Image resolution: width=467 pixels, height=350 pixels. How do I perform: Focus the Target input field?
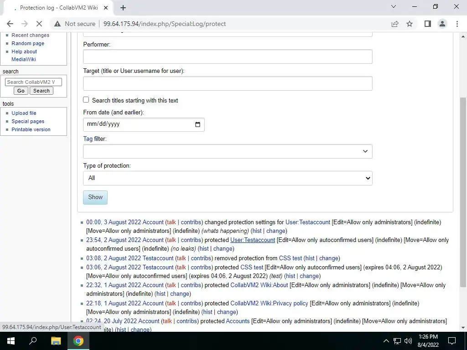click(228, 83)
